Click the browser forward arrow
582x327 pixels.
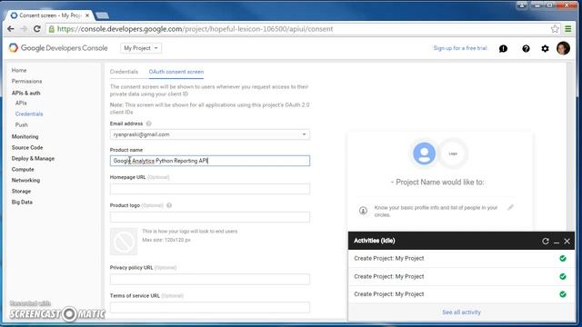coord(24,29)
